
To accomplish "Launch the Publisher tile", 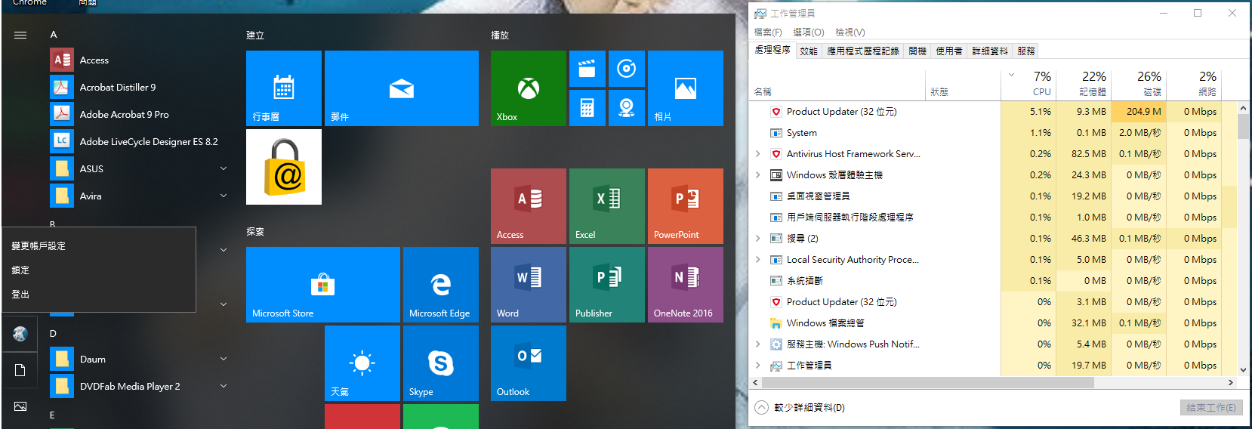I will [x=607, y=285].
